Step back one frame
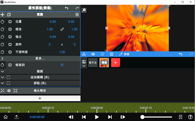The height and width of the screenshot is (121, 195). click(71, 117)
